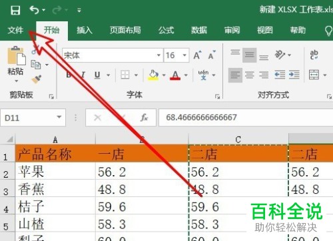Open the 审阅 (Review) tab
This screenshot has width=333, height=241.
(232, 30)
